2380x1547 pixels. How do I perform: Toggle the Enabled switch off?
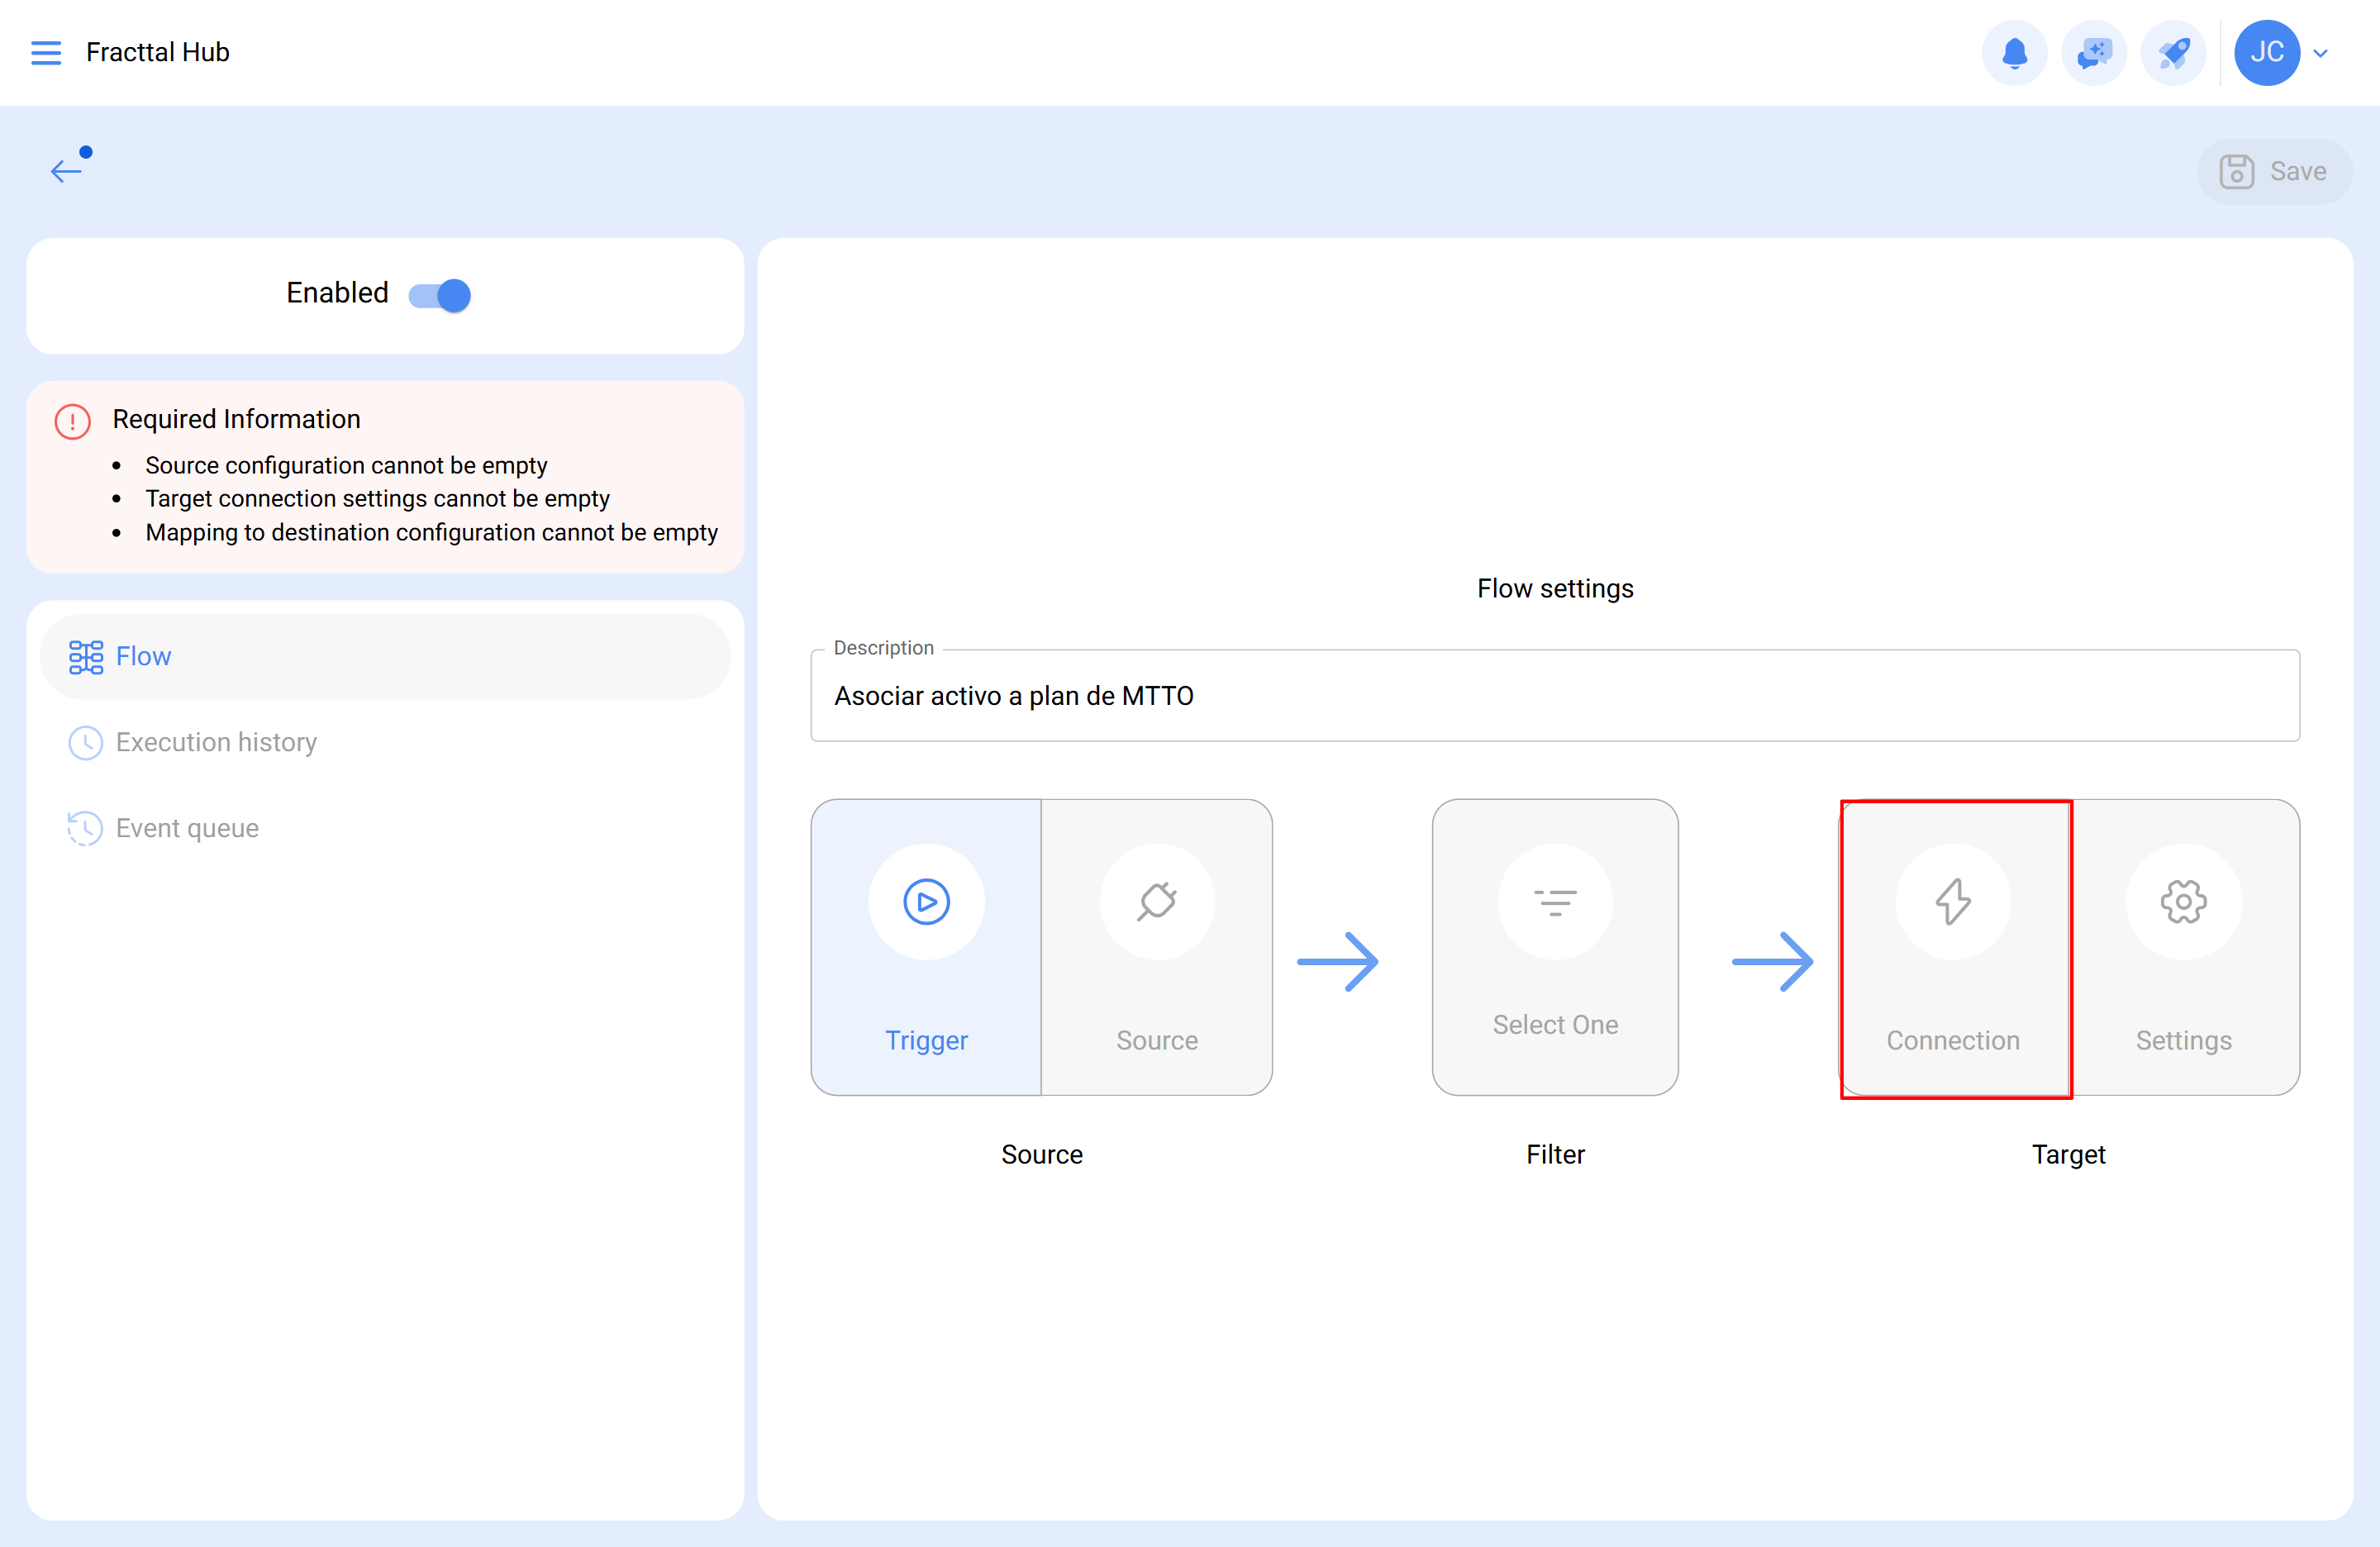pyautogui.click(x=440, y=295)
